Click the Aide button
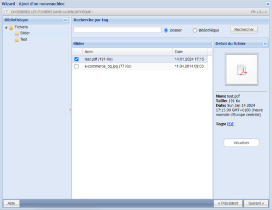The height and width of the screenshot is (210, 272). (11, 203)
